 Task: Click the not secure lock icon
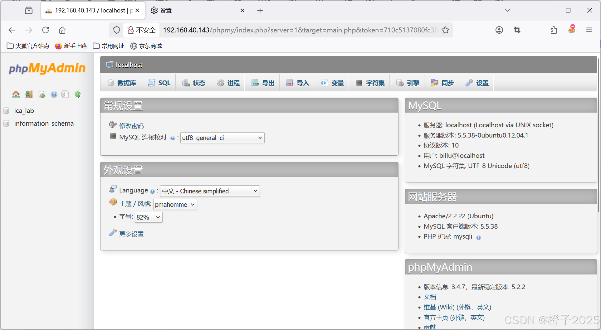click(131, 30)
